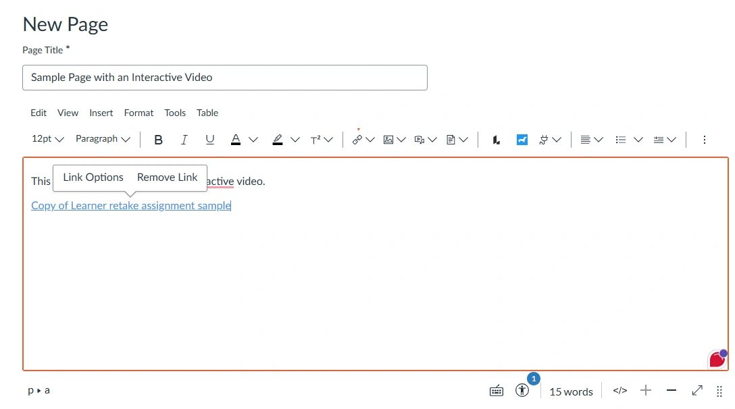Click the 15 words count

571,391
